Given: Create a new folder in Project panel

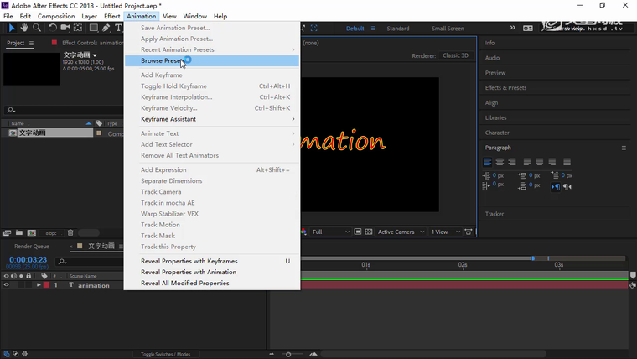Looking at the screenshot, I should tap(19, 232).
